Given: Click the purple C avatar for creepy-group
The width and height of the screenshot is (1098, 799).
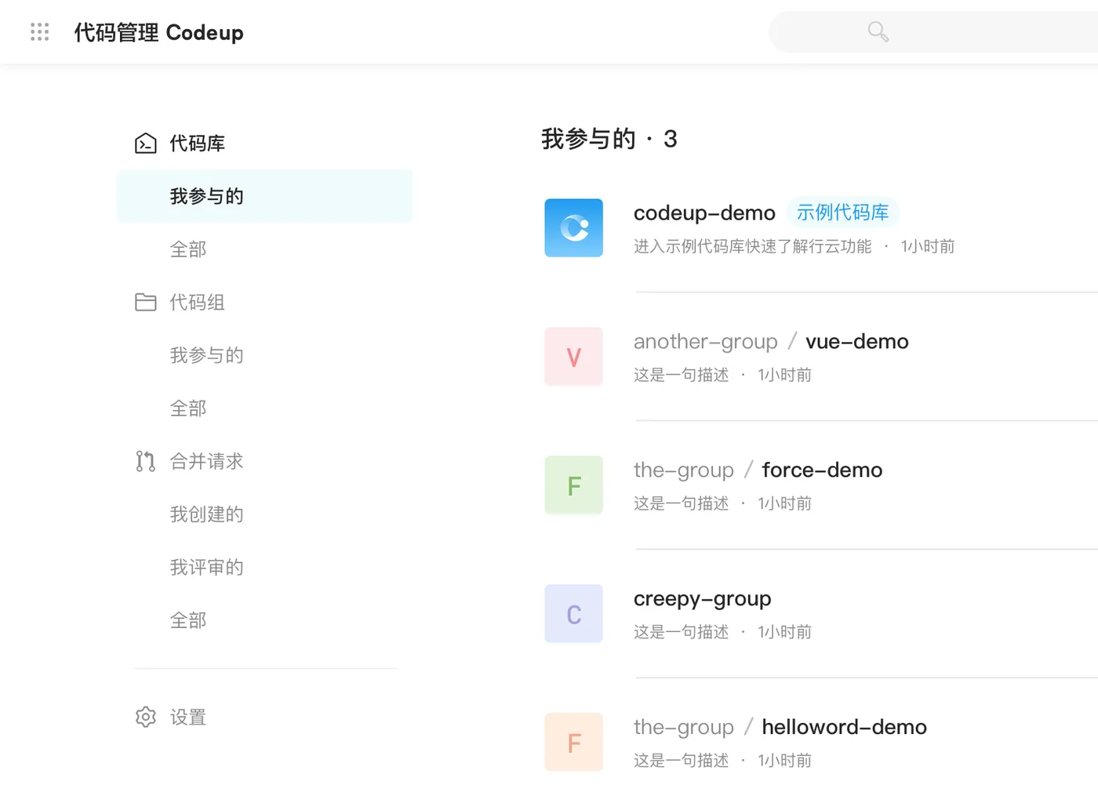Looking at the screenshot, I should [x=574, y=614].
